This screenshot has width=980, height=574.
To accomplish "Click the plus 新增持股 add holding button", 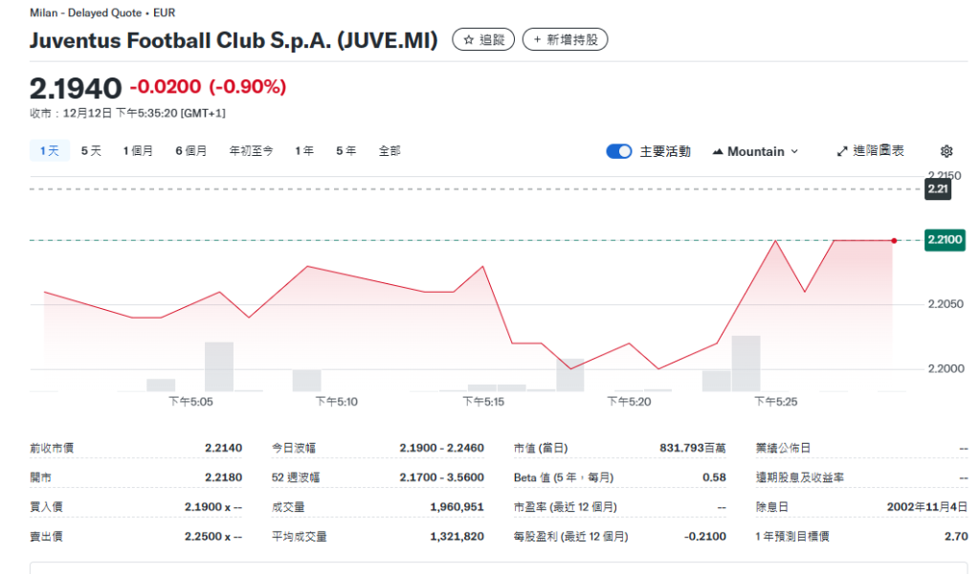I will click(565, 40).
